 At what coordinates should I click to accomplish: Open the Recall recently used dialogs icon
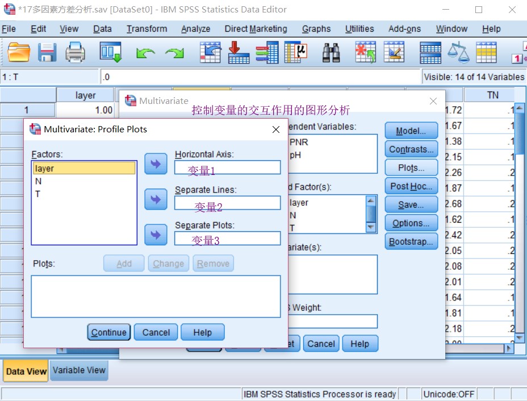click(111, 52)
